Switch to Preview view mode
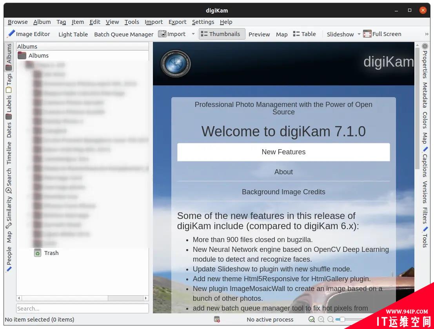Screen dimensions: 434x329 [x=259, y=34]
